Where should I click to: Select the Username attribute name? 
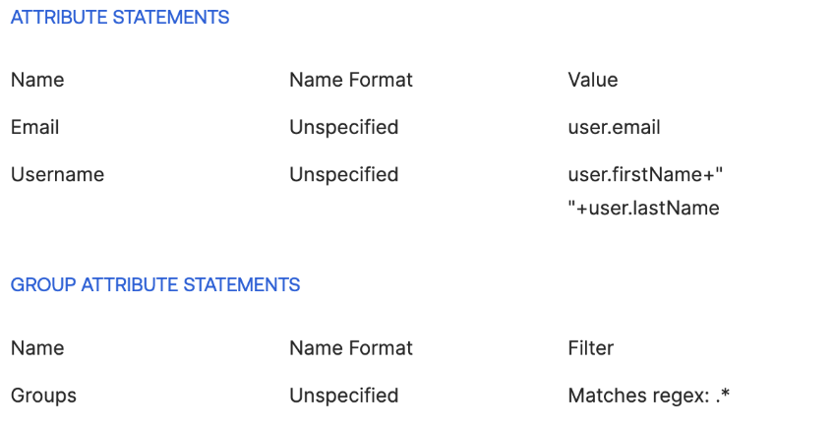click(x=57, y=175)
